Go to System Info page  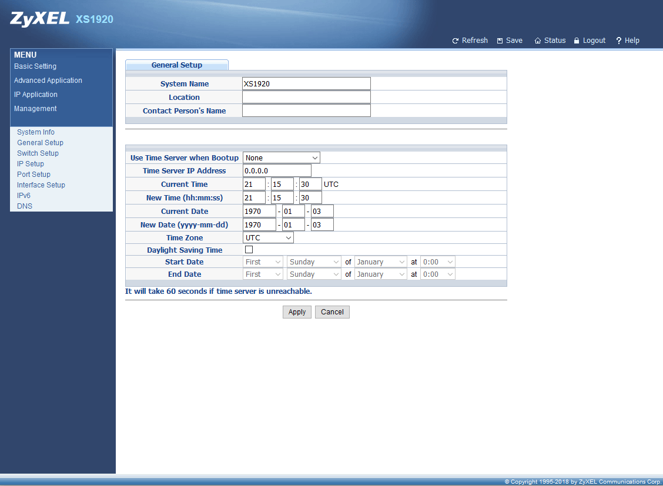pos(35,132)
